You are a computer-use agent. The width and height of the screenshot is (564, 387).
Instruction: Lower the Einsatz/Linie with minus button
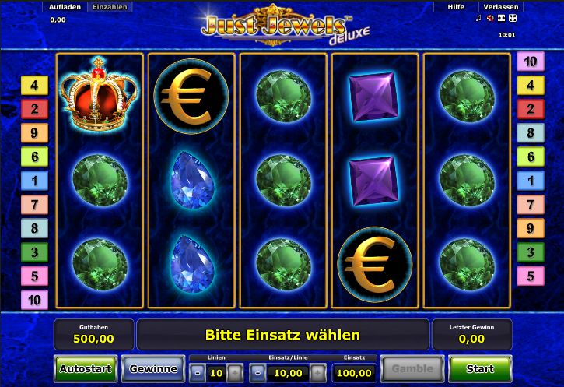tap(257, 373)
